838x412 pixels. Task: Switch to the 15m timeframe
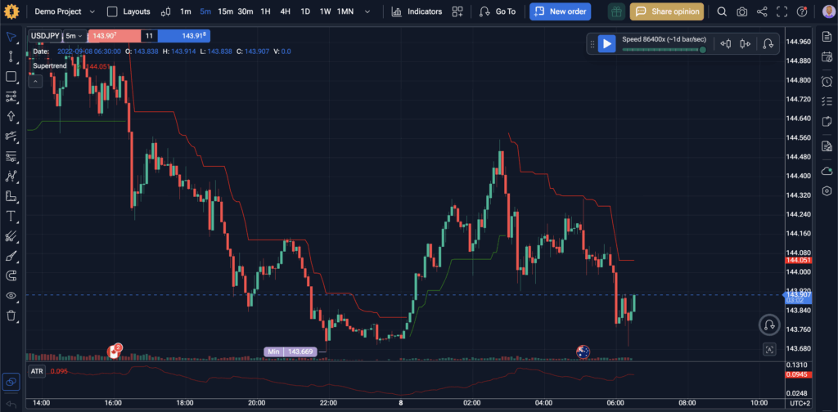coord(226,11)
